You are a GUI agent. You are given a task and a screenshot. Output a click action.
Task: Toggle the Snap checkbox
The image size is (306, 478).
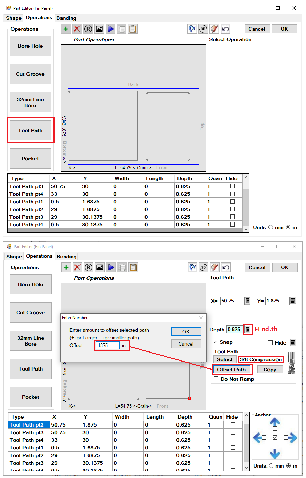215,342
